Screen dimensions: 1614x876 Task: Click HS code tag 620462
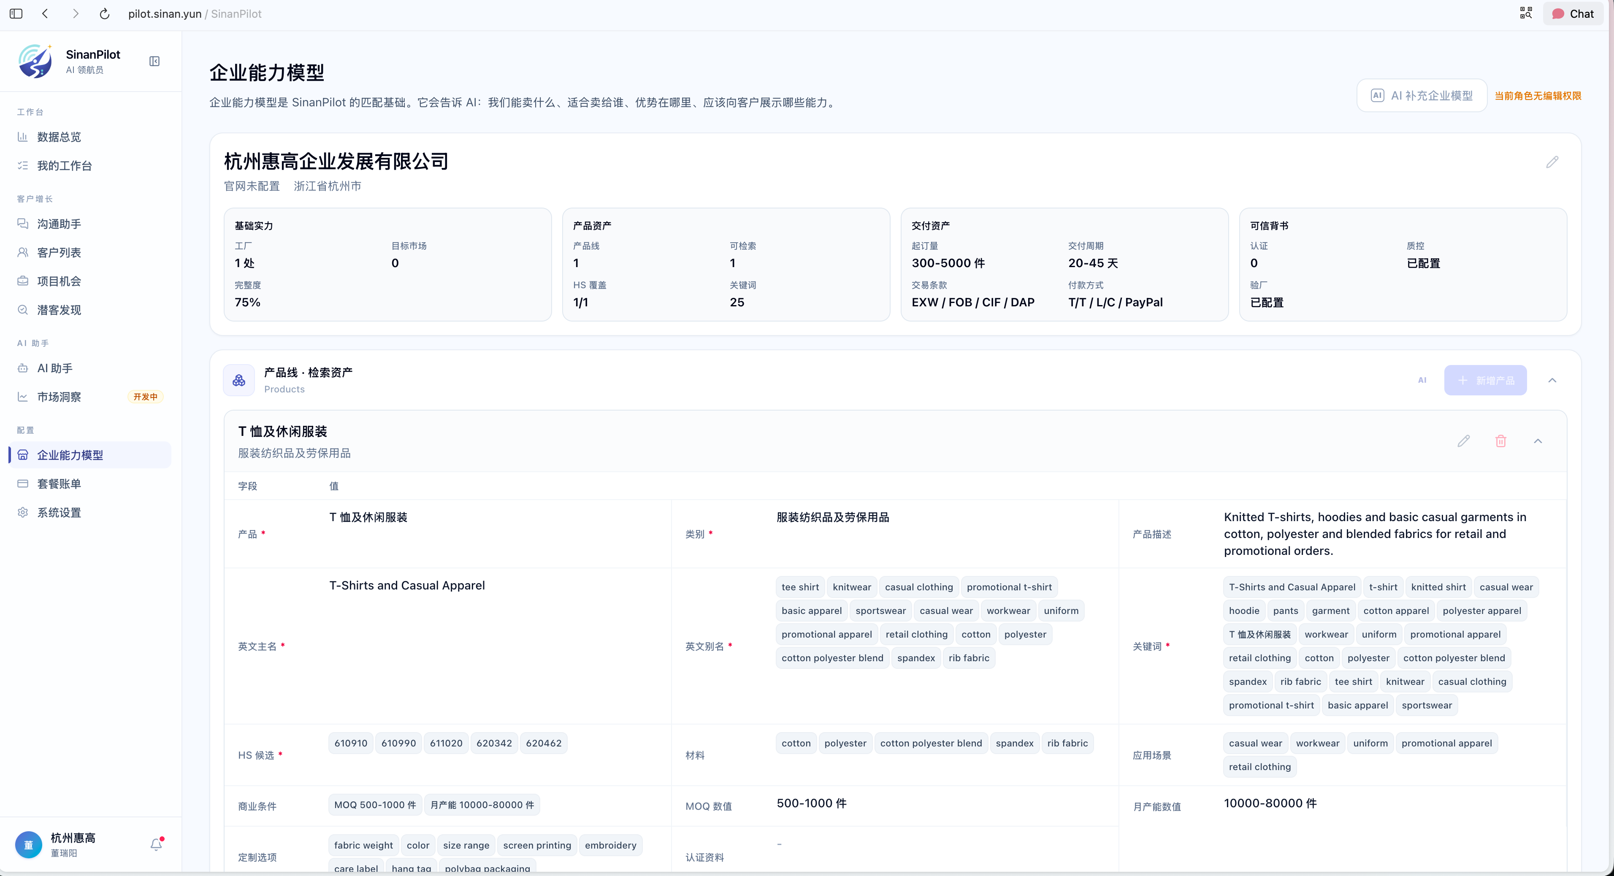543,743
